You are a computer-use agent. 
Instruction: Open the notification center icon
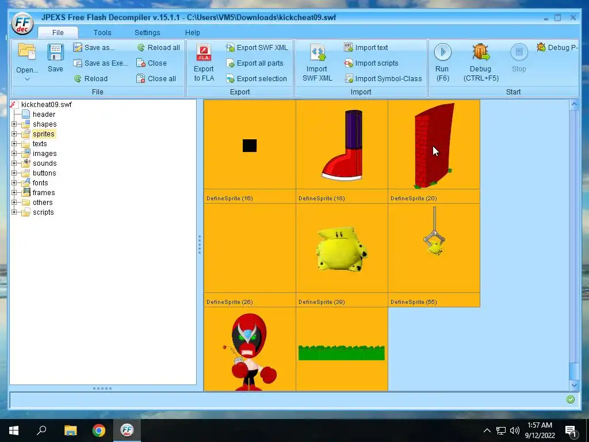point(571,430)
